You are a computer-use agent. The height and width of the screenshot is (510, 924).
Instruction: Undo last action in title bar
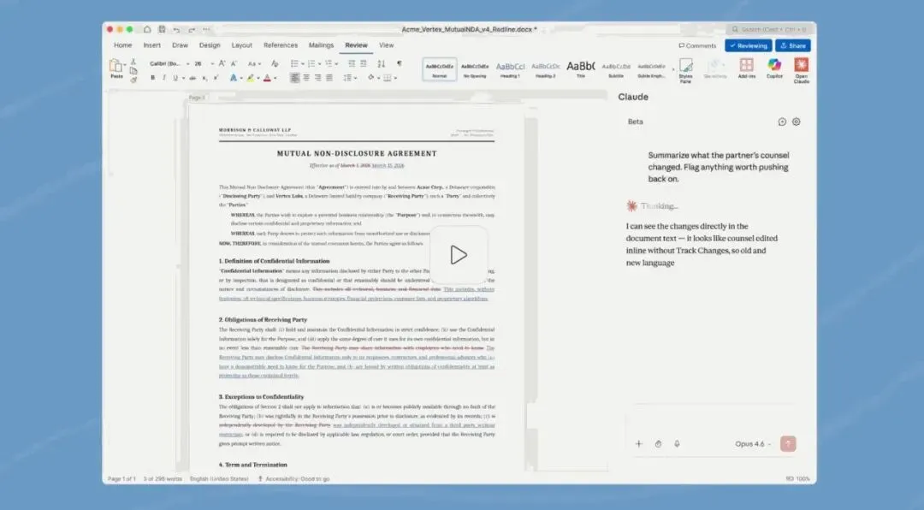176,29
